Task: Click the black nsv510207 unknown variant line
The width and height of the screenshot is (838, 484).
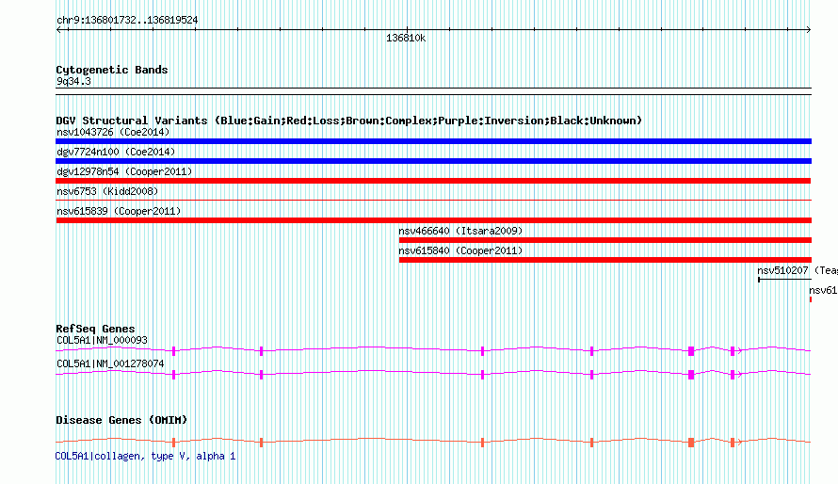Action: (x=784, y=280)
